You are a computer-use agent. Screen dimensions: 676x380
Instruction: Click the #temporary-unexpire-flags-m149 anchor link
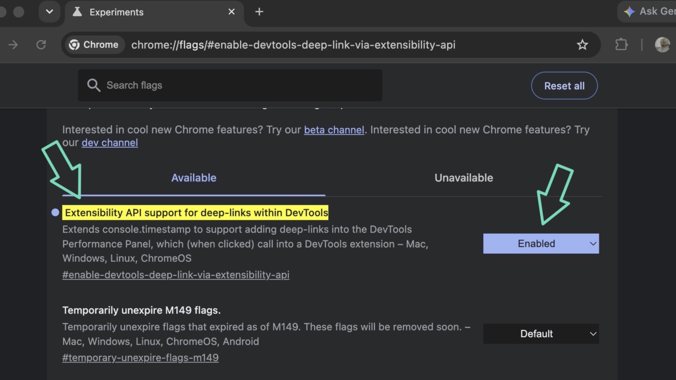pyautogui.click(x=140, y=358)
